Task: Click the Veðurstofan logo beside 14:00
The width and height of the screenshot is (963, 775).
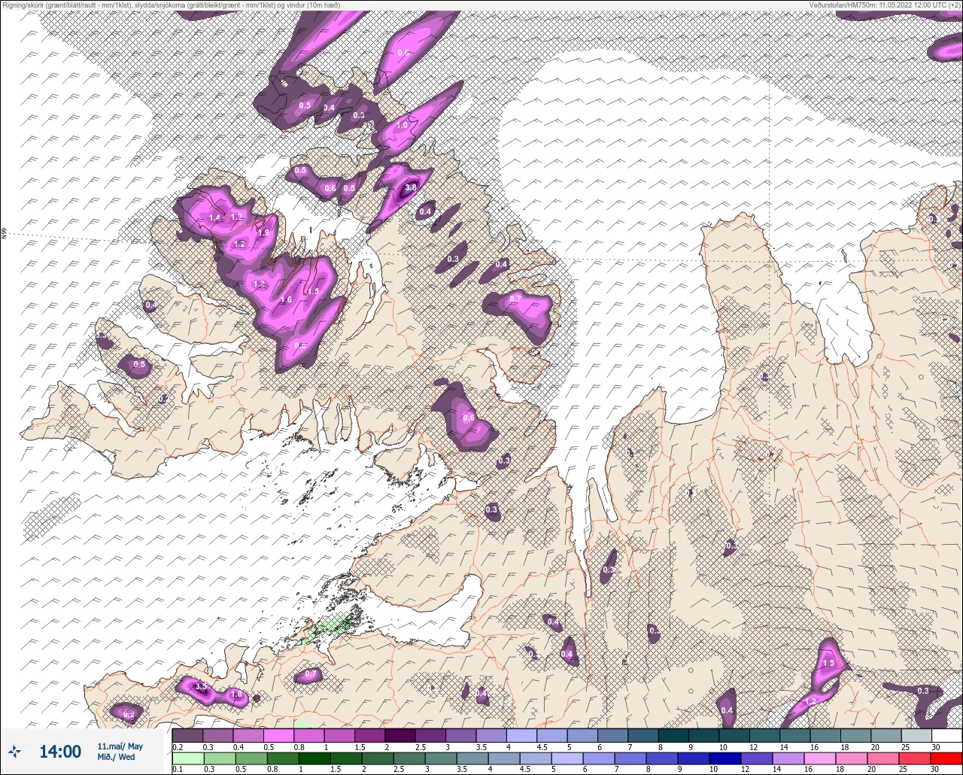Action: pyautogui.click(x=14, y=752)
